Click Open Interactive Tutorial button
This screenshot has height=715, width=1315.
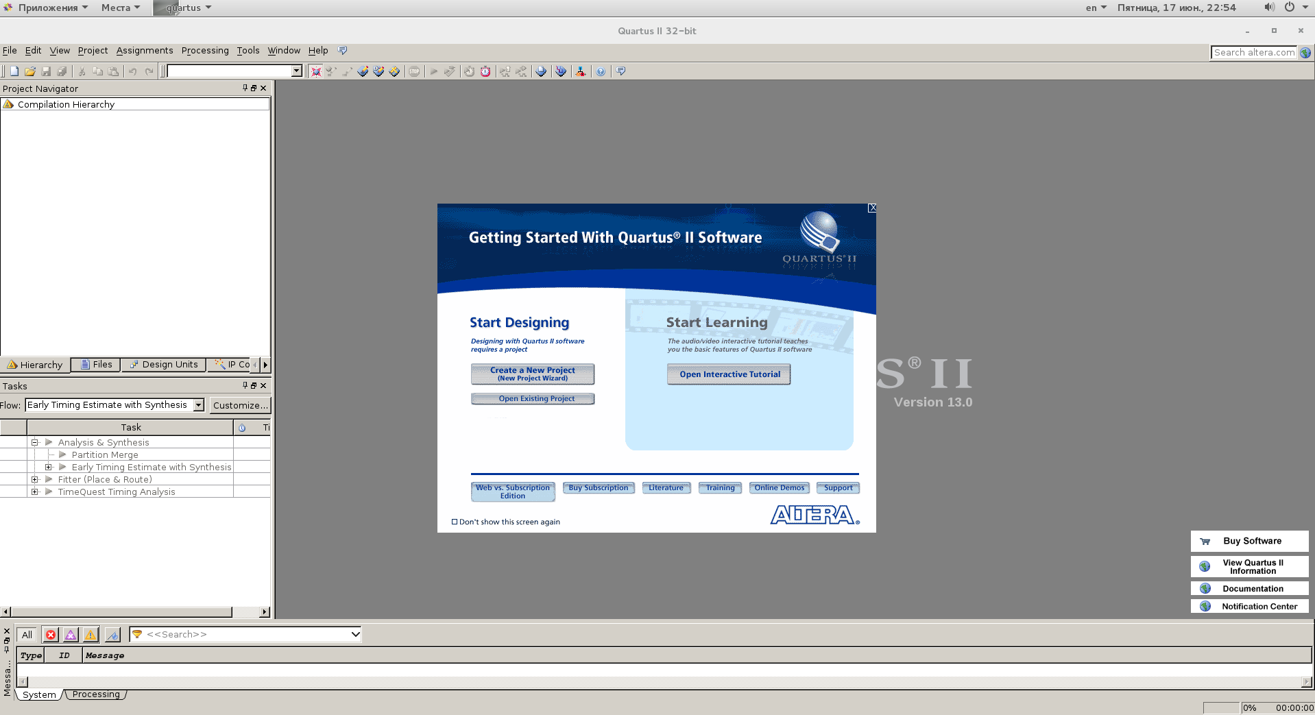(x=729, y=374)
